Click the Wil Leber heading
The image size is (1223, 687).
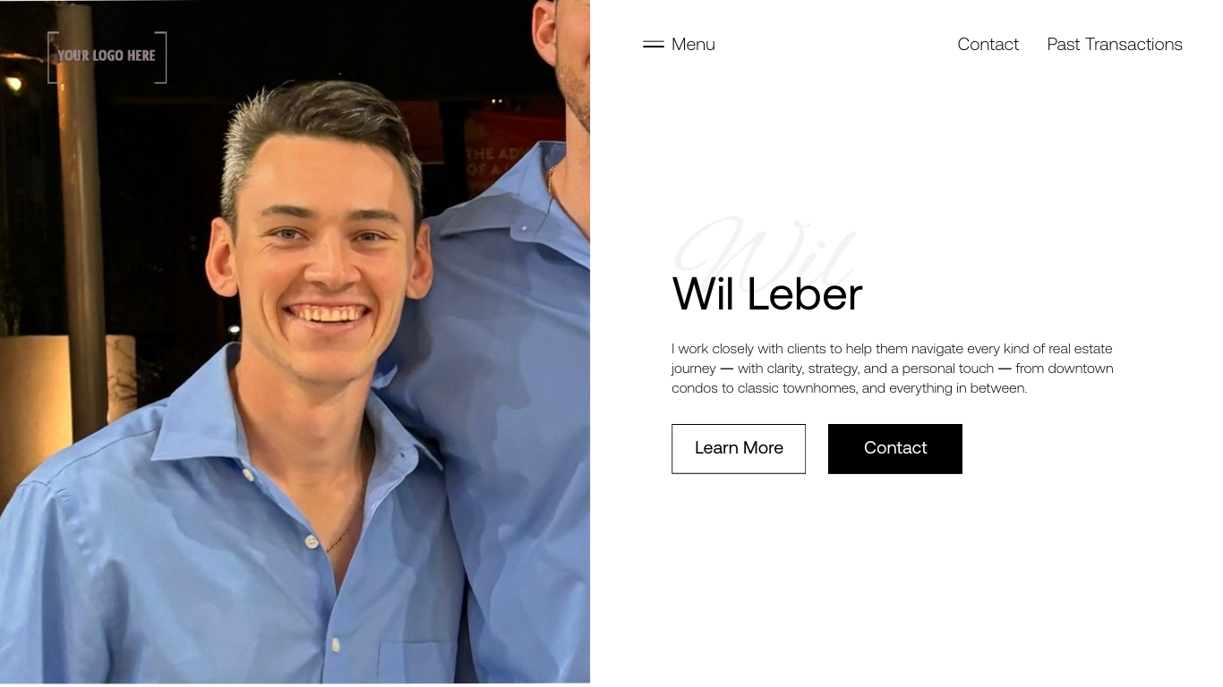767,294
